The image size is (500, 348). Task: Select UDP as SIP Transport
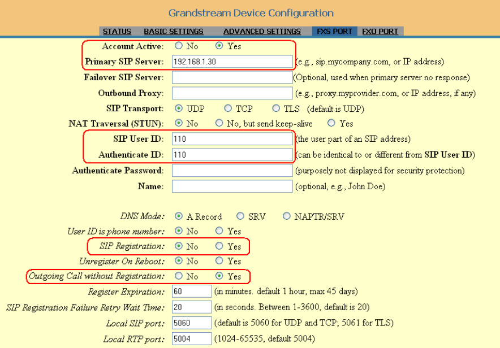(179, 108)
